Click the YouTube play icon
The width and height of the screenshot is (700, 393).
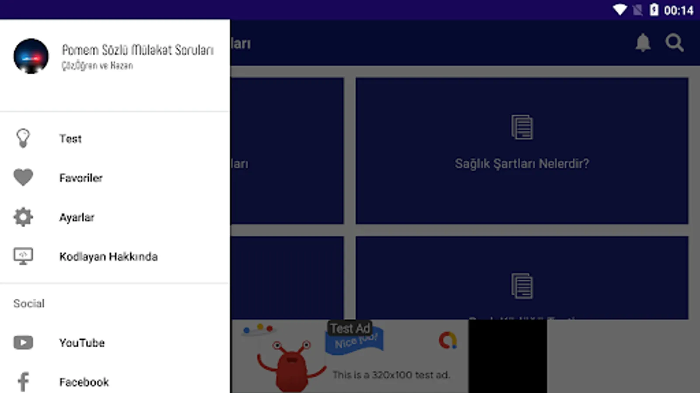[23, 343]
